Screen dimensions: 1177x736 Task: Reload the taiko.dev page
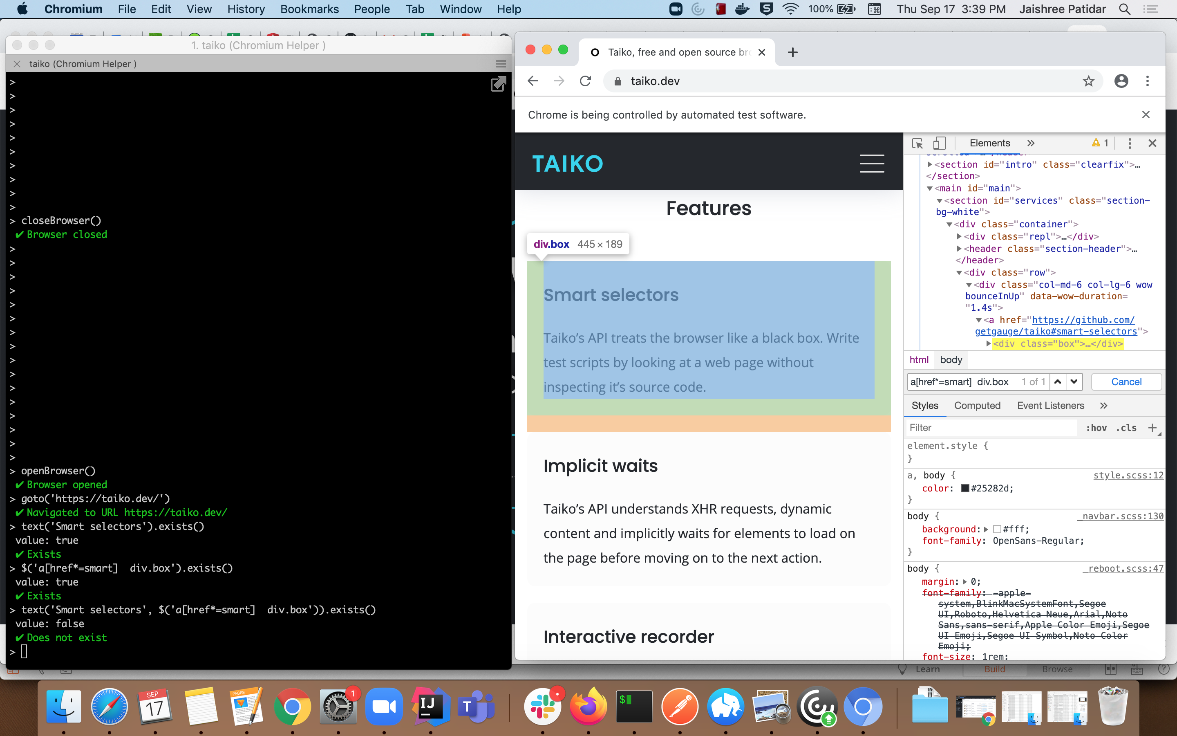tap(585, 81)
